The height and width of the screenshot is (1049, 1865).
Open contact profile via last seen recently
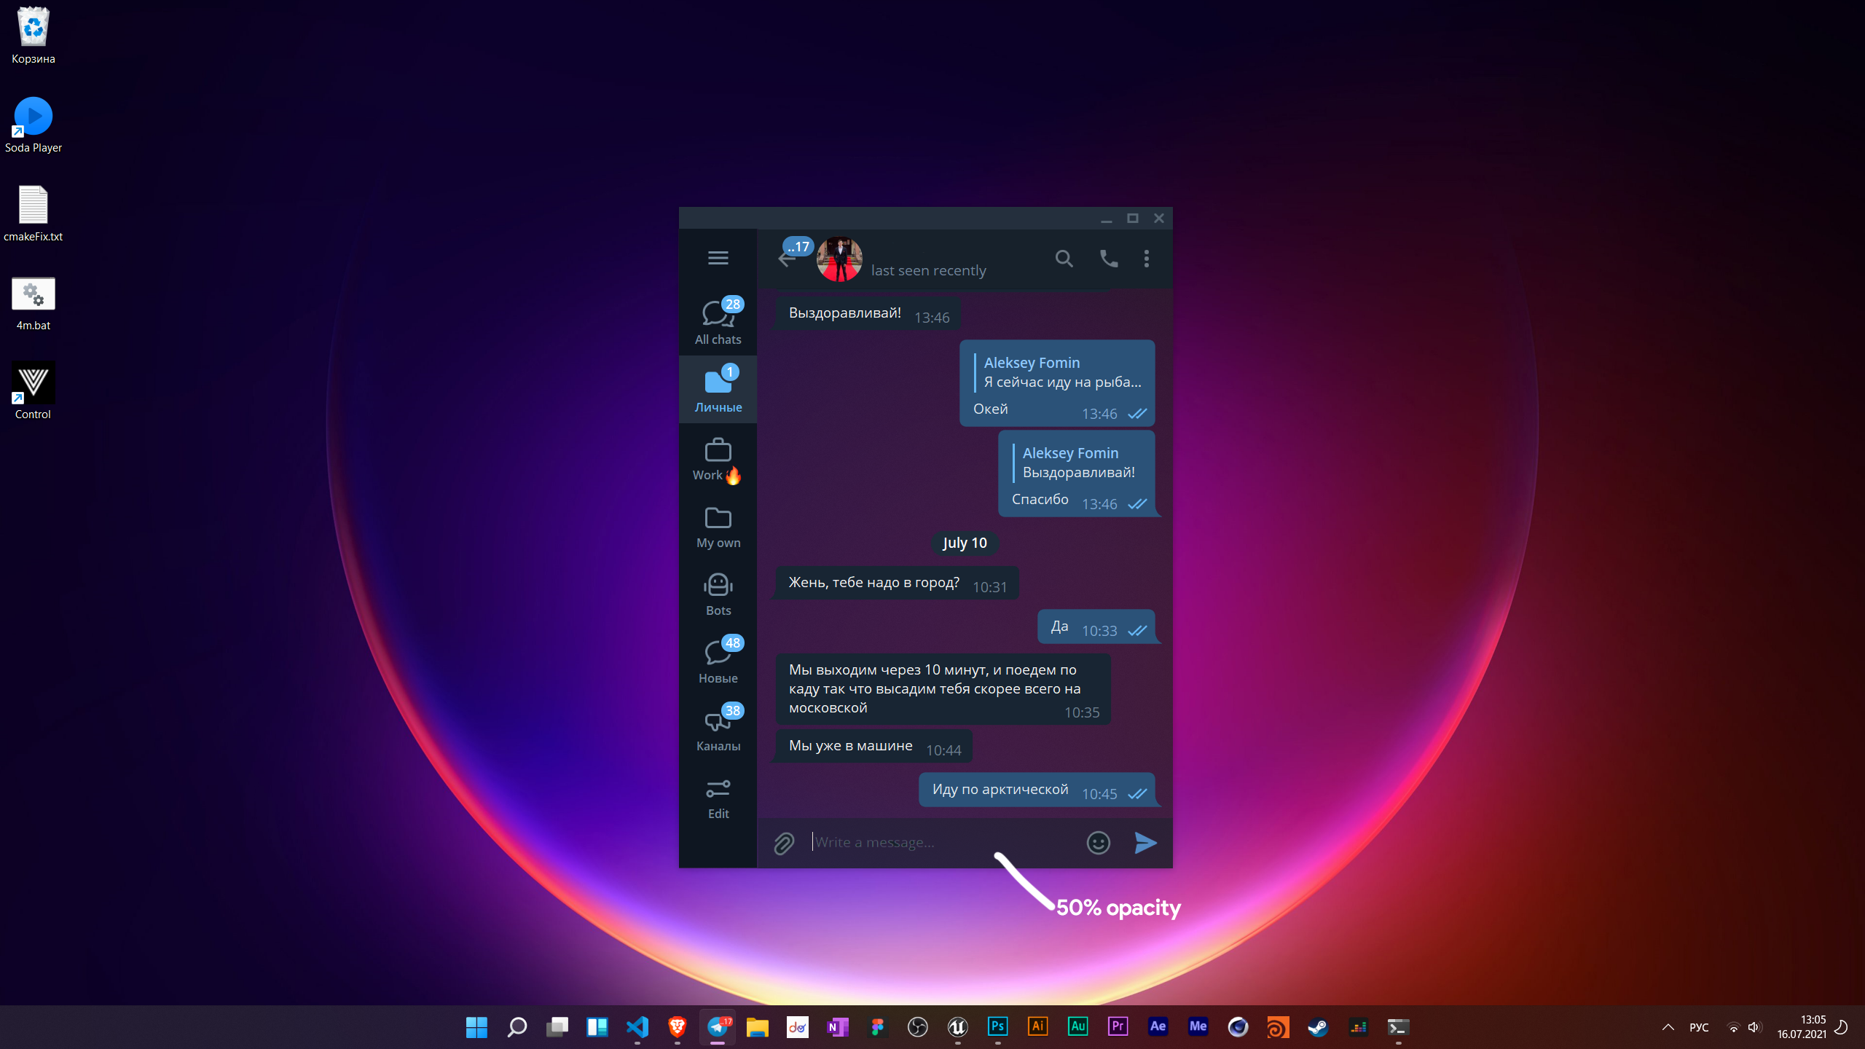[928, 270]
